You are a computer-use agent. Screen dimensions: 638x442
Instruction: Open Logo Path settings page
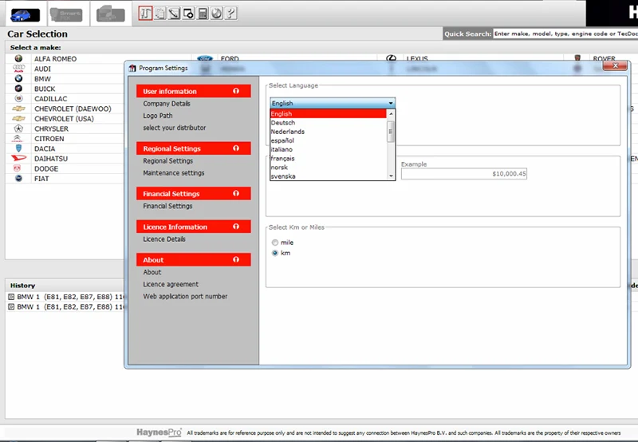pyautogui.click(x=157, y=116)
